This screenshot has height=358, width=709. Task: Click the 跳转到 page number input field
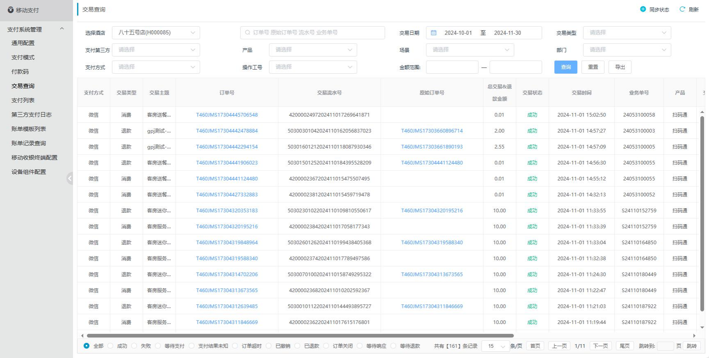(x=665, y=346)
